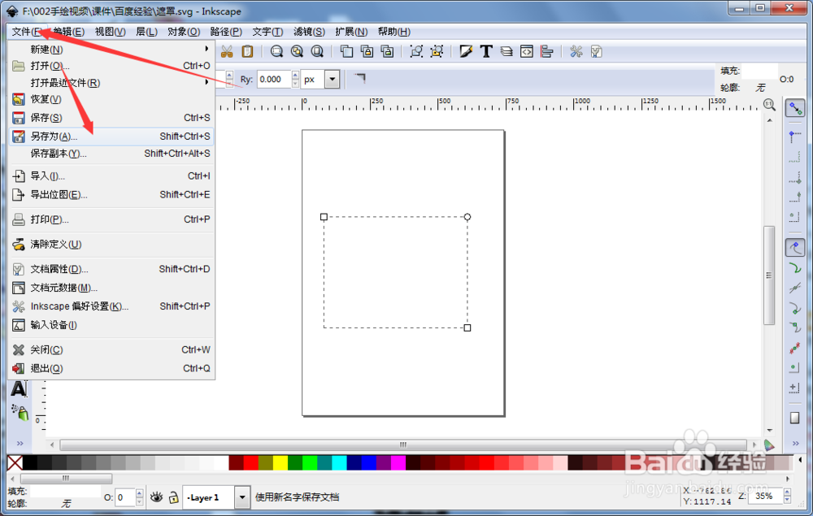The width and height of the screenshot is (813, 516).
Task: Choose 清除定义(U) menu entry
Action: (111, 244)
